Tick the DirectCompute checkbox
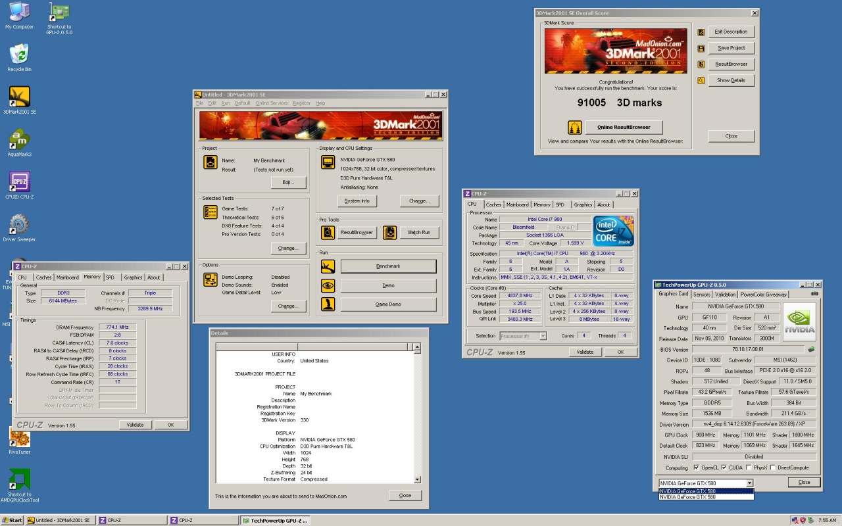The width and height of the screenshot is (842, 526). click(x=774, y=467)
